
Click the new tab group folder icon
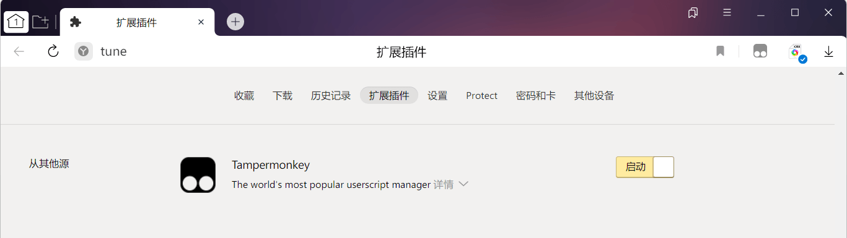click(41, 22)
